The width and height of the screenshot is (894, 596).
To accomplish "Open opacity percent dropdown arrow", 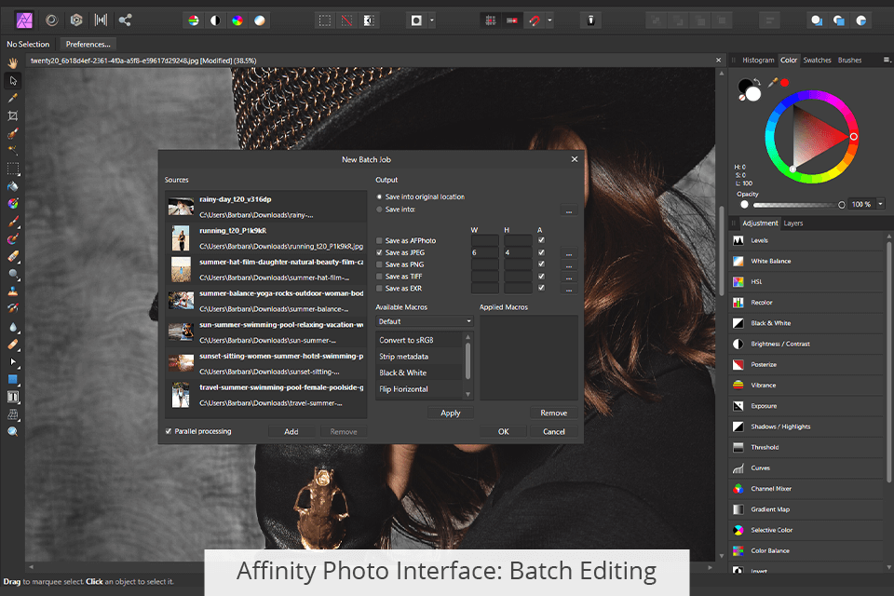I will (880, 204).
